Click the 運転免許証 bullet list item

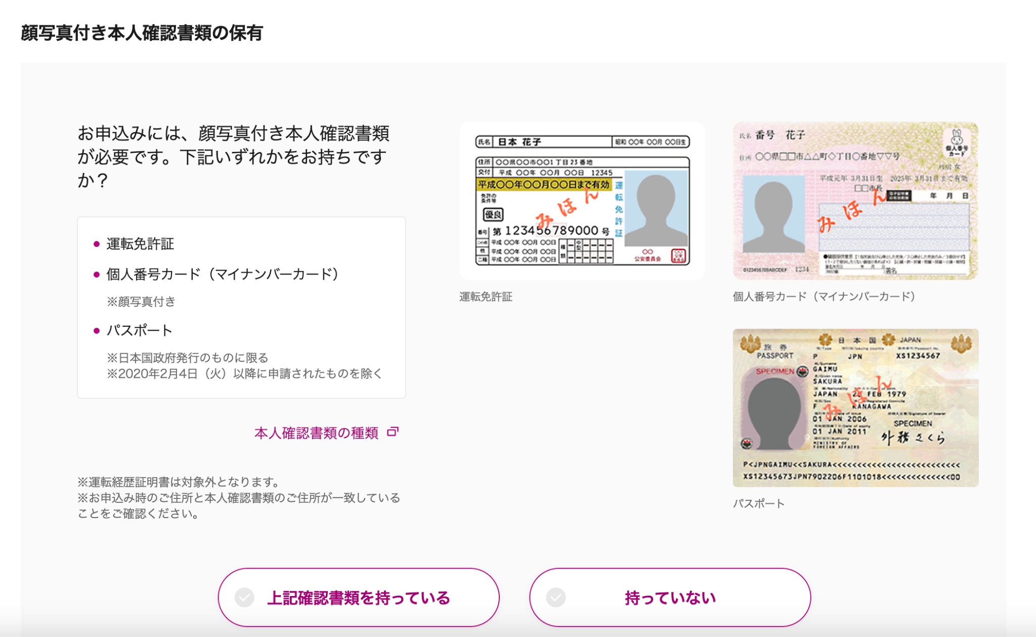click(x=140, y=244)
